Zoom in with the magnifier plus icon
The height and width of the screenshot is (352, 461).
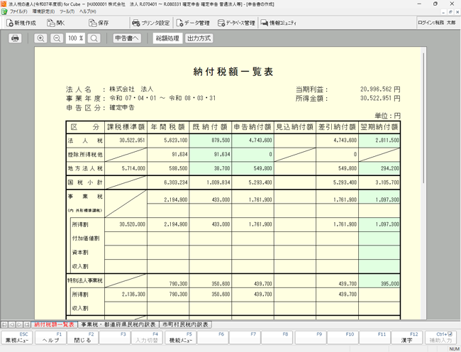click(x=40, y=38)
